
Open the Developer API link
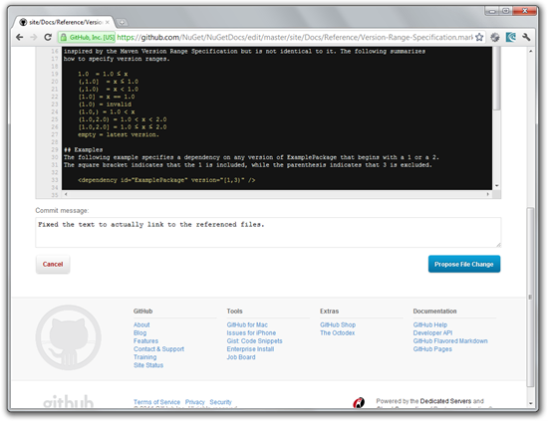pos(432,333)
